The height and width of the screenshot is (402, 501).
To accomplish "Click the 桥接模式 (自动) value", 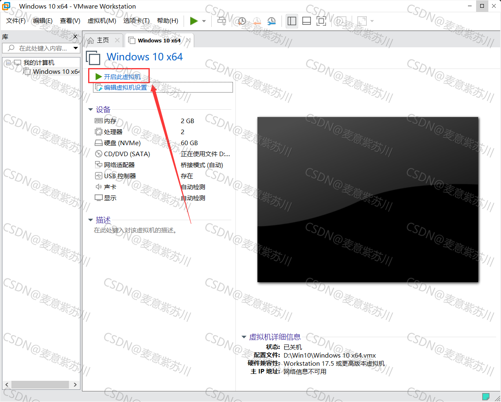I will (x=202, y=165).
